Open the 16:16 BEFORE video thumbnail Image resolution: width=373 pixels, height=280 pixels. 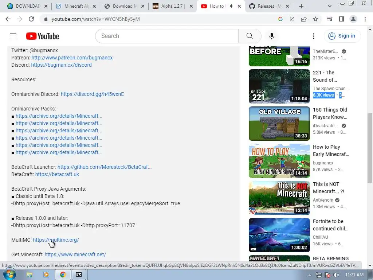point(279,56)
